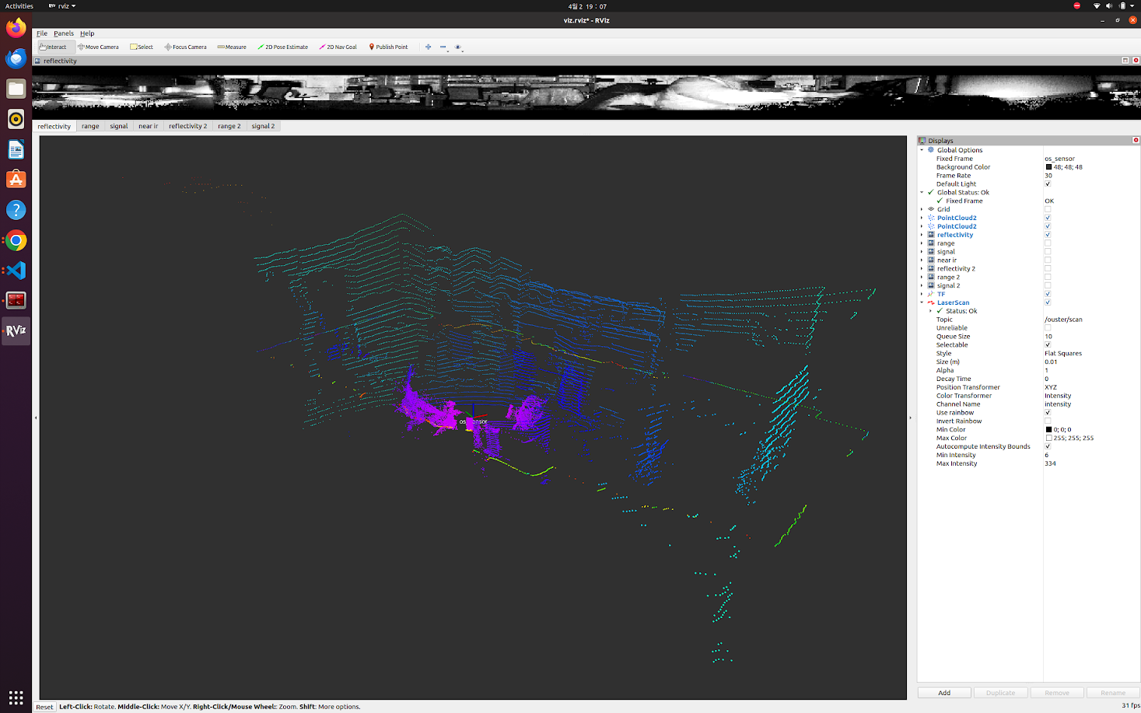Activate the Focus Camera tool
The height and width of the screenshot is (713, 1141).
coord(185,47)
